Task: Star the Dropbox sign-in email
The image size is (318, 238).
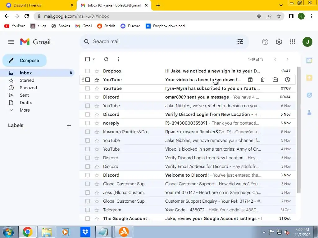Action: 97,71
